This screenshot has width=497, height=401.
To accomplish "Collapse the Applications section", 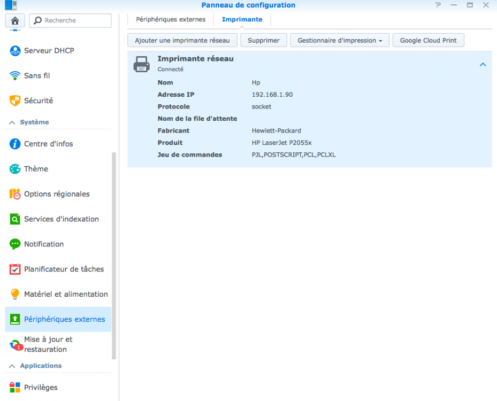I will (x=12, y=366).
